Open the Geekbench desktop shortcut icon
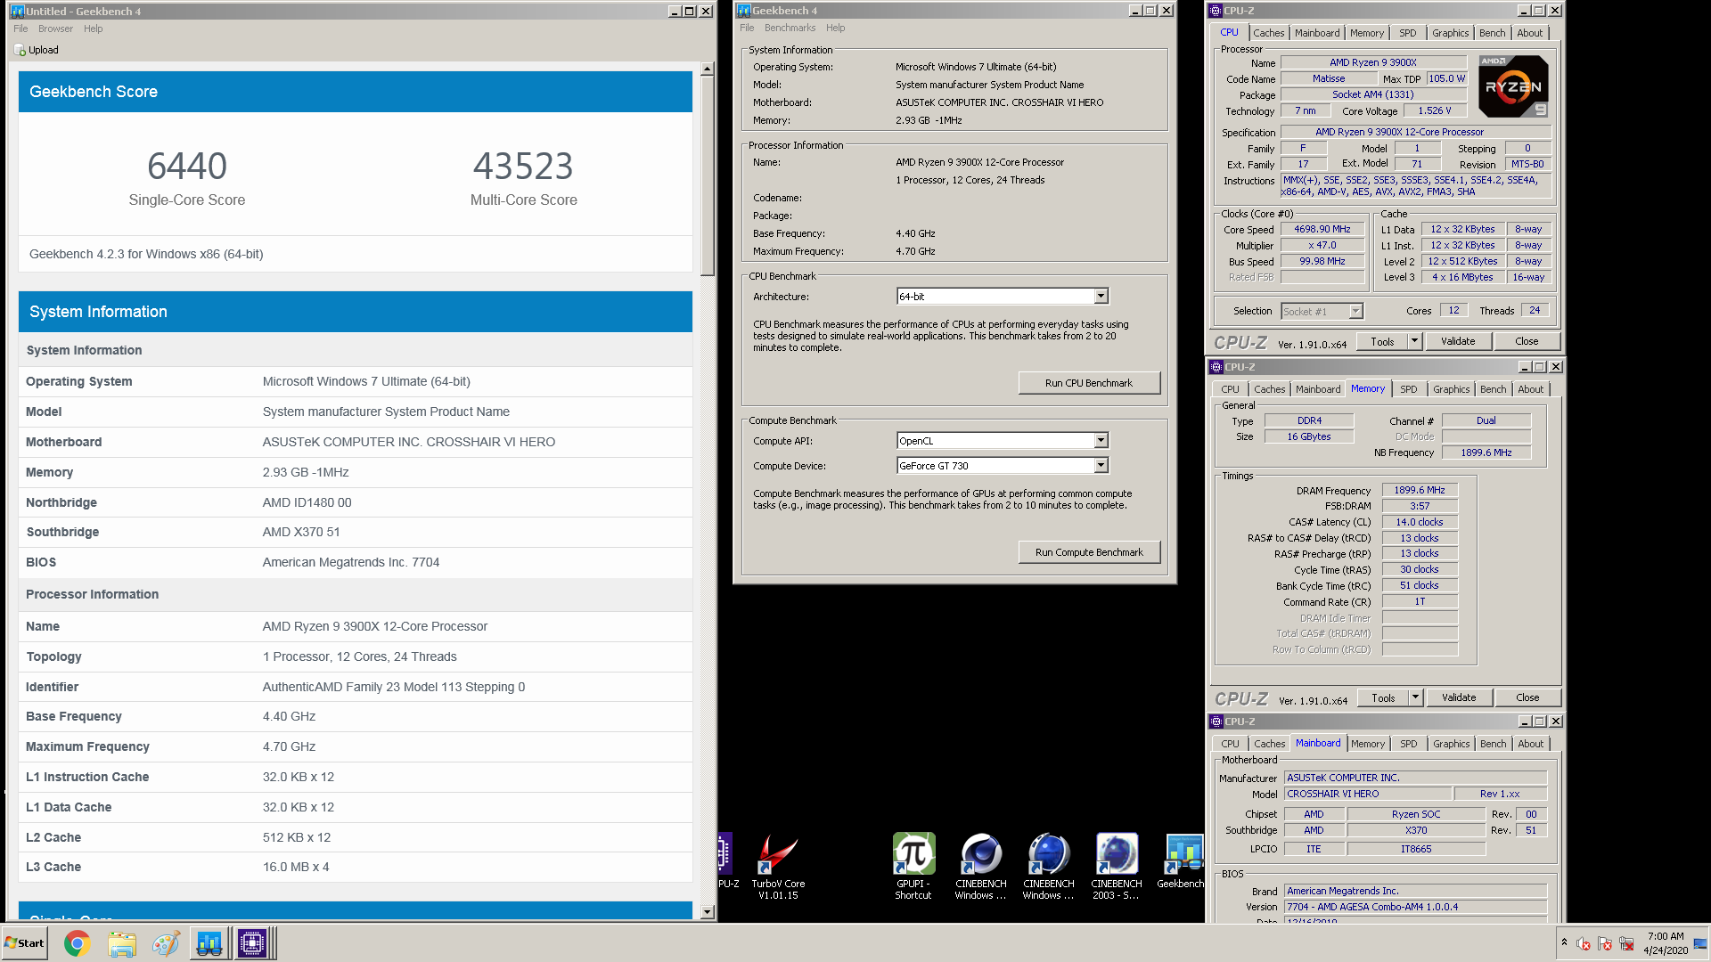Screen dimensions: 1711x962 coord(1182,861)
